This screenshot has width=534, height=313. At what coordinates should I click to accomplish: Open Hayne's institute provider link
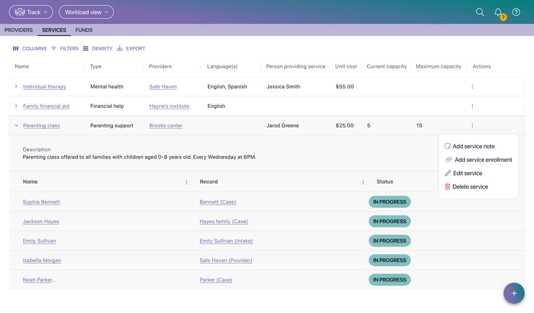[169, 106]
